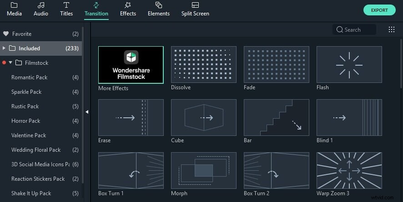Open the Elements tab
The height and width of the screenshot is (202, 403).
pos(158,9)
